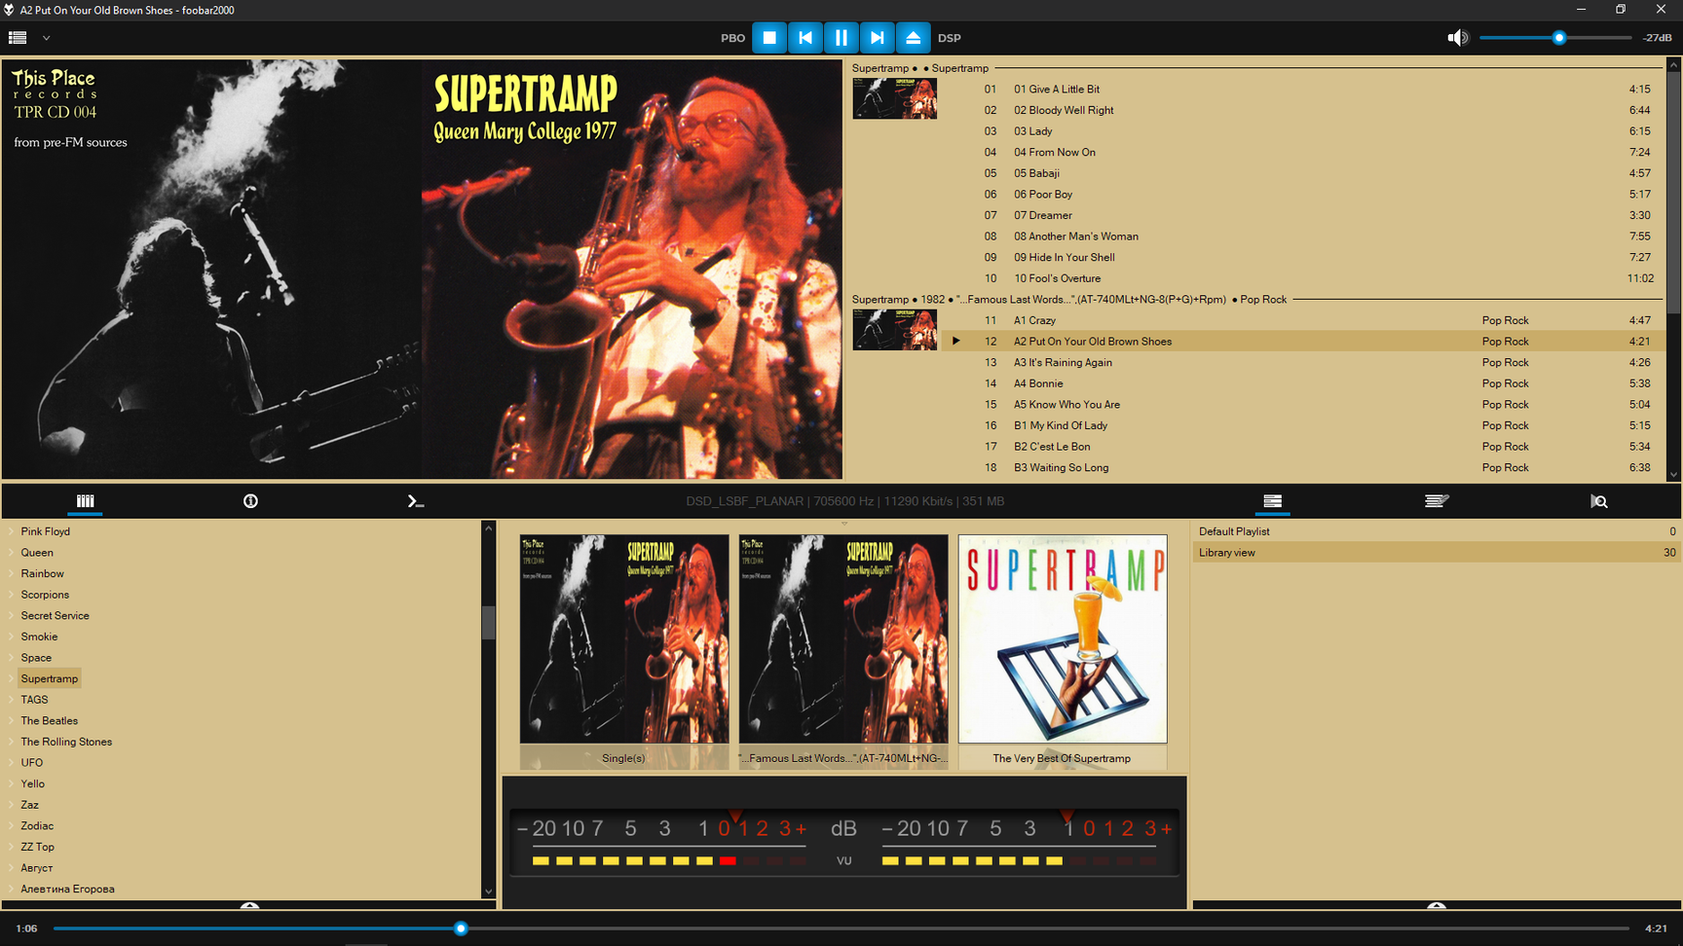The height and width of the screenshot is (946, 1683).
Task: Skip to the next track
Action: 878,38
